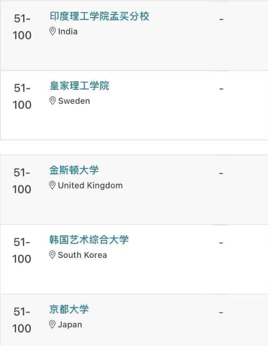Click the location pin icon beside United Kingdom
Image resolution: width=268 pixels, height=346 pixels.
tap(52, 185)
